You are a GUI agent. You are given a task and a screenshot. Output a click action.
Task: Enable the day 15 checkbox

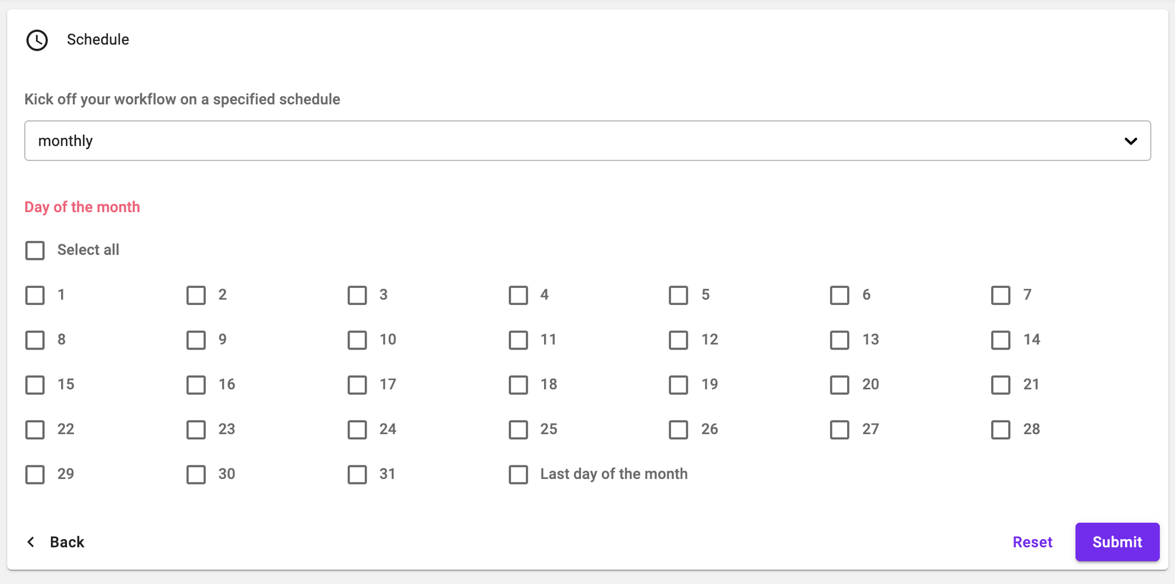click(x=35, y=385)
